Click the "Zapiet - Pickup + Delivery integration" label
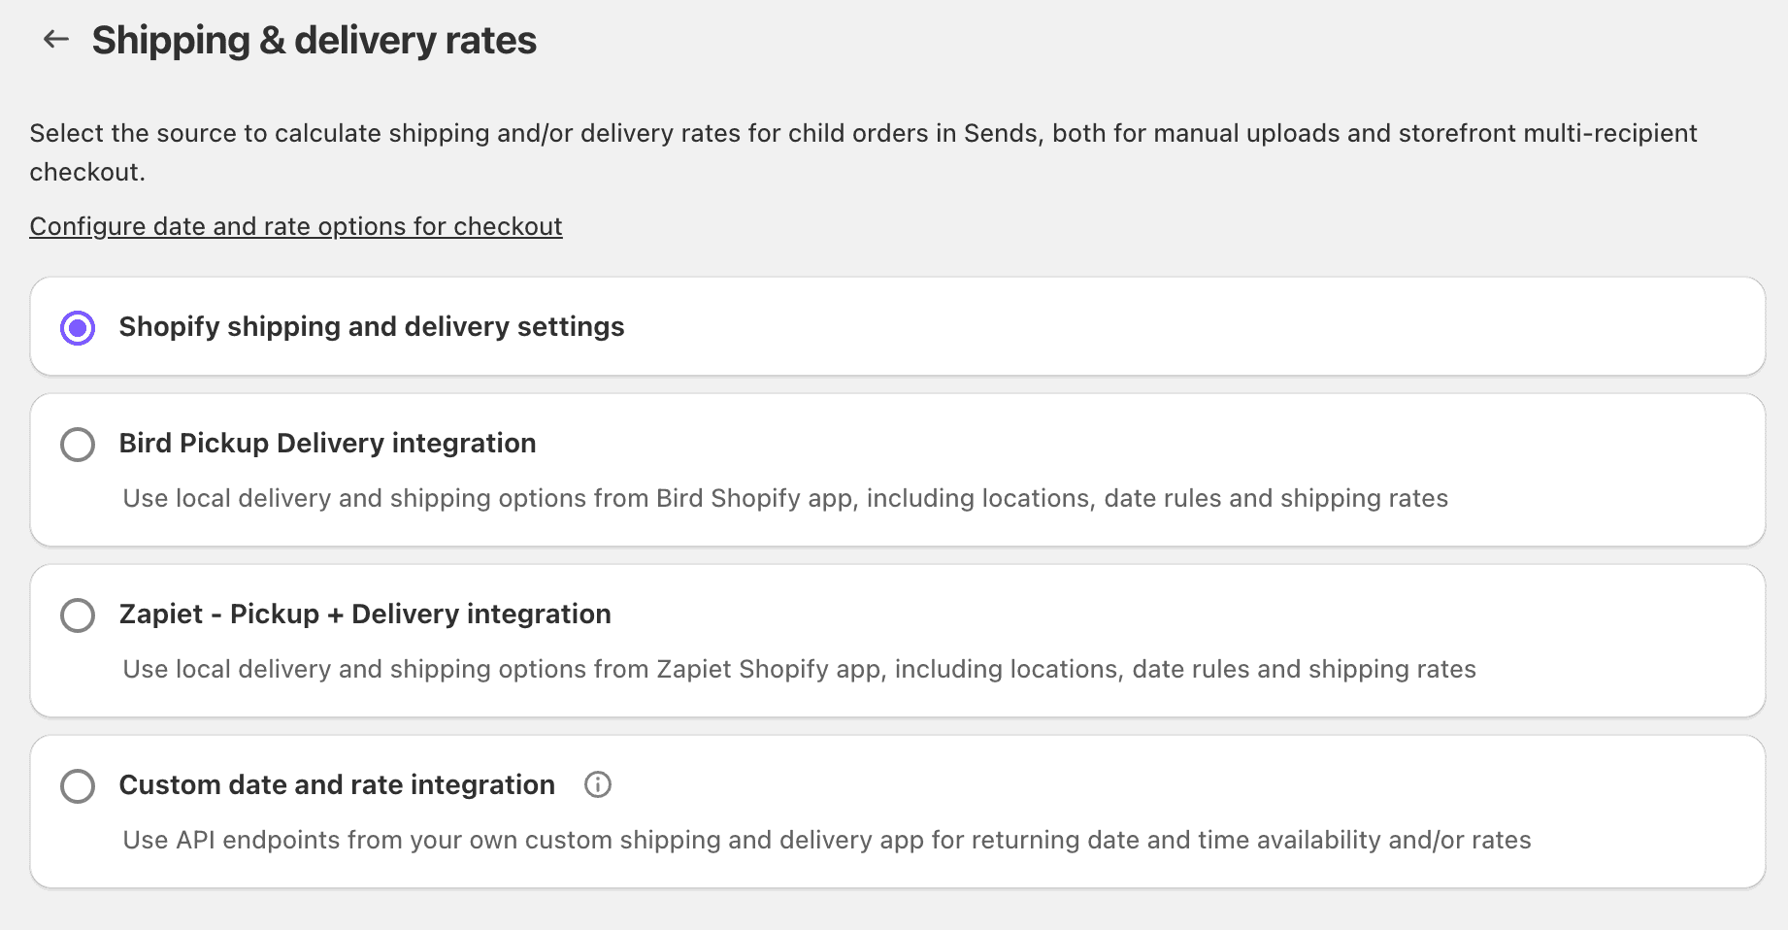 tap(365, 614)
